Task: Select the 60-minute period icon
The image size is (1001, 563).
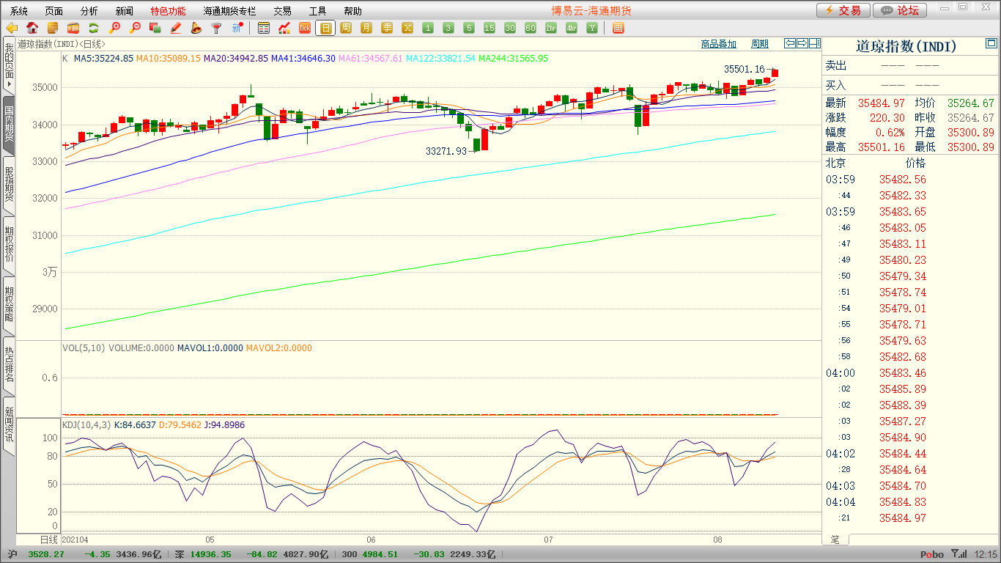Action: [531, 28]
